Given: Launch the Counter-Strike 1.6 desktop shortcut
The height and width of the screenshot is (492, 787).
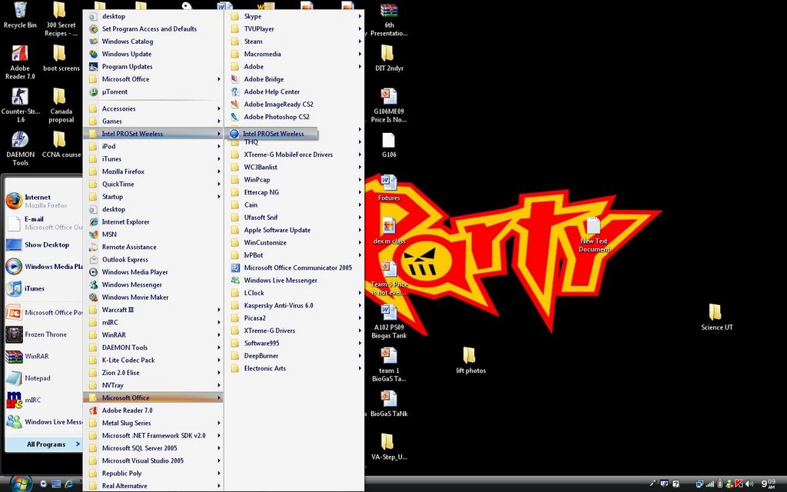Looking at the screenshot, I should 20,105.
